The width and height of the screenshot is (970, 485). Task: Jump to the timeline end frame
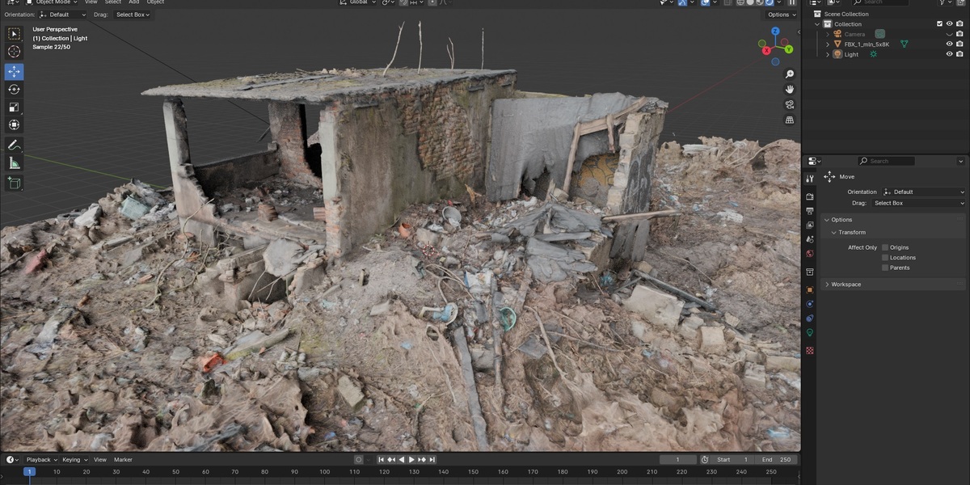[433, 460]
